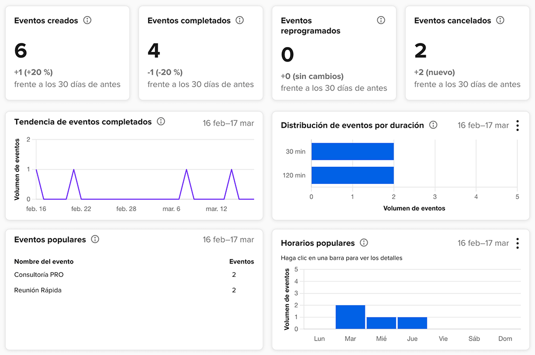535x355 pixels.
Task: Click the count 0 in Eventos reprogramados
Action: point(287,55)
